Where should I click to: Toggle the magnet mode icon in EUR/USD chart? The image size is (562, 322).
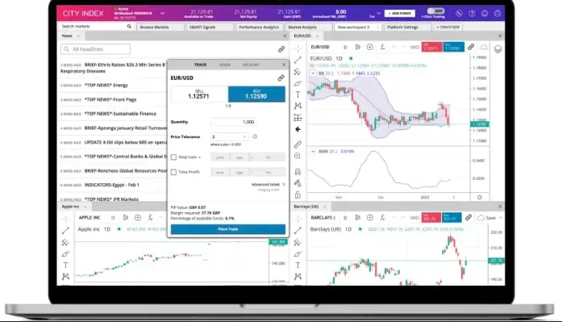click(298, 172)
